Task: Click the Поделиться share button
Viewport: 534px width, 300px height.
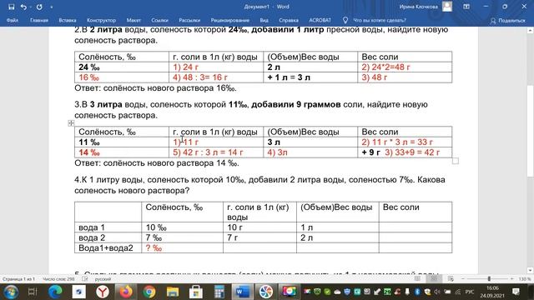Action: click(x=507, y=21)
